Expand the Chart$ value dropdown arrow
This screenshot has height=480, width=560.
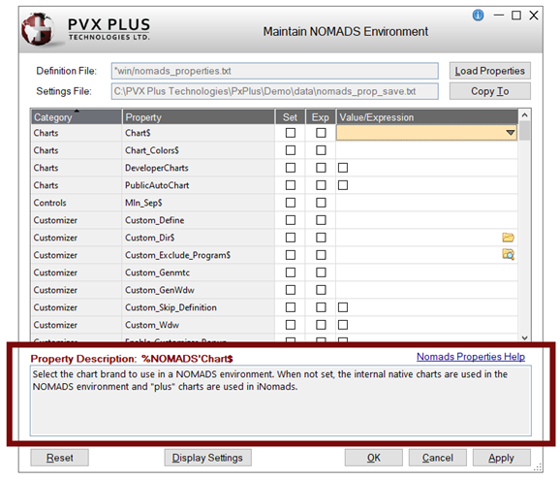pyautogui.click(x=511, y=133)
